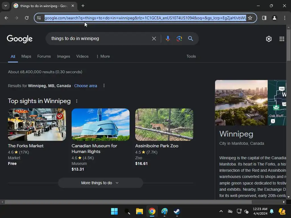
Task: Click the $13.31 museum price
Action: coord(78,169)
